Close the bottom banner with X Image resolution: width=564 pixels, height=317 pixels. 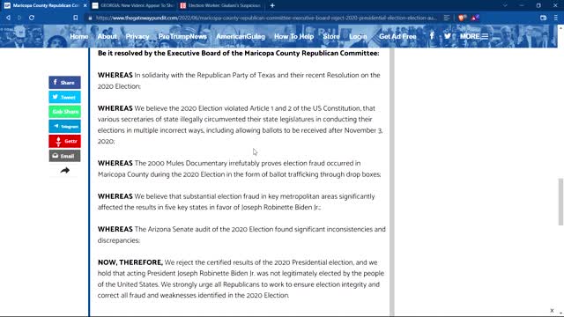pyautogui.click(x=552, y=311)
